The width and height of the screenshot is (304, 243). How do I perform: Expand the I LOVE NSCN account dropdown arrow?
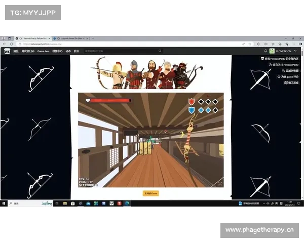click(x=295, y=51)
